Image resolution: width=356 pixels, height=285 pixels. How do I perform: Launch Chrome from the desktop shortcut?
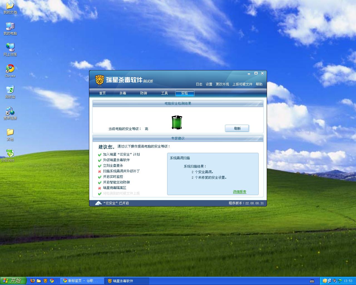10,71
